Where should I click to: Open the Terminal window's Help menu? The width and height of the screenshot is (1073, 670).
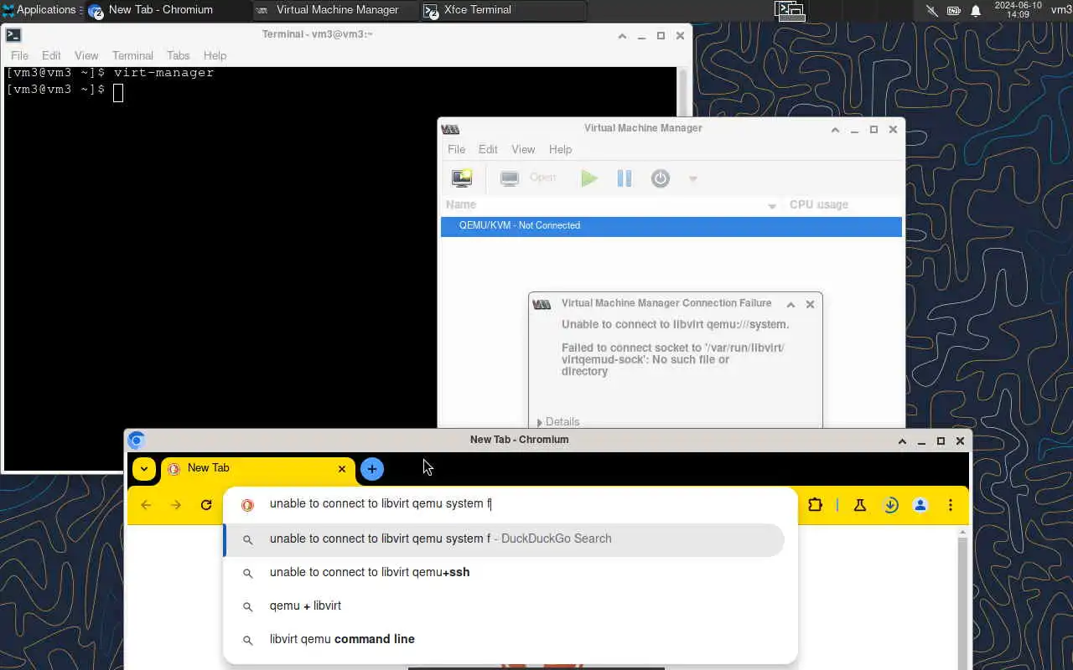tap(215, 55)
